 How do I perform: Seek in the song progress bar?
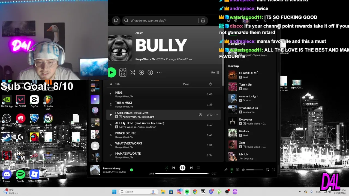[x=182, y=173]
